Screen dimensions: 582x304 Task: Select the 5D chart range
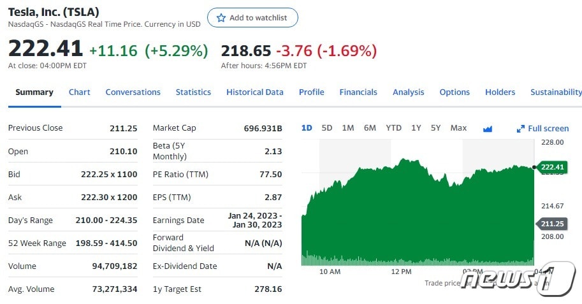pos(327,127)
